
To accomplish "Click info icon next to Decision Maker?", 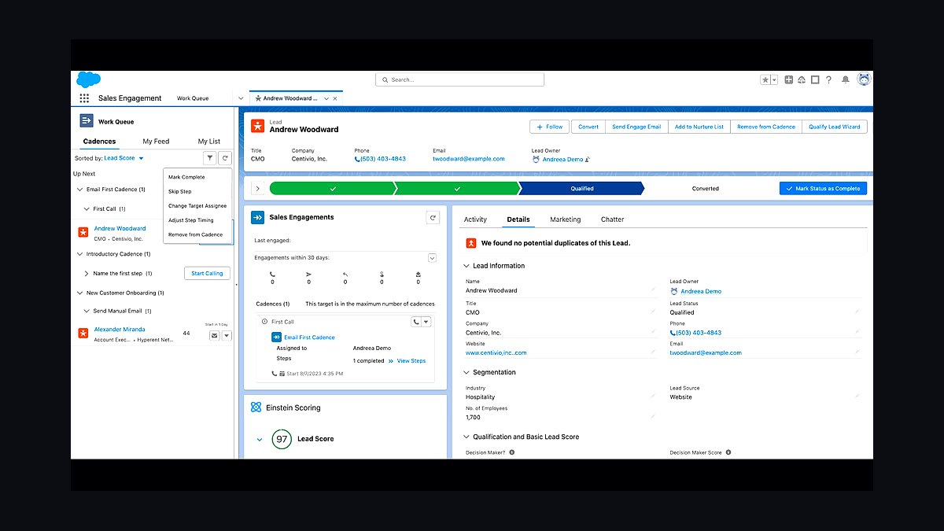I will point(512,452).
